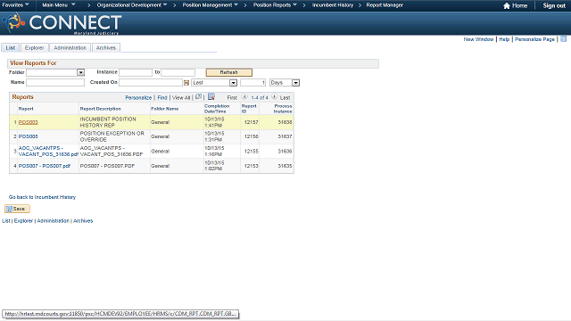Image resolution: width=571 pixels, height=321 pixels.
Task: Open the POS003 report link
Action: tap(28, 122)
